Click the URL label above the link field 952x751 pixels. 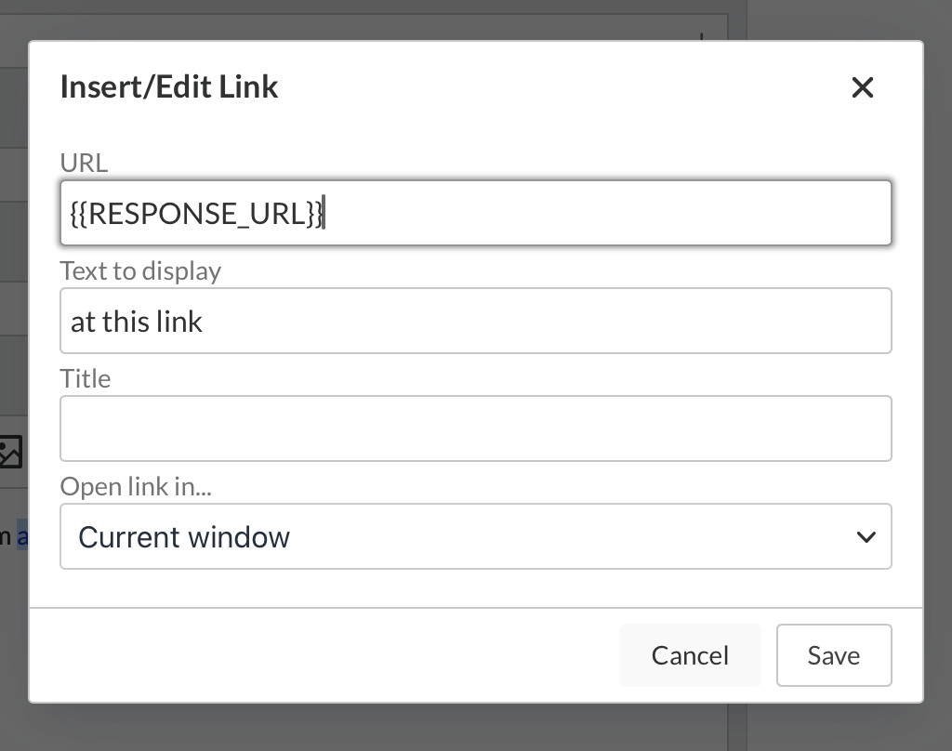pyautogui.click(x=84, y=163)
